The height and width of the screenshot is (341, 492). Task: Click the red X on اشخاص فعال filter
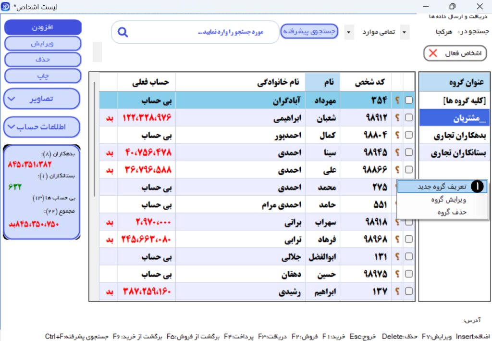point(433,53)
